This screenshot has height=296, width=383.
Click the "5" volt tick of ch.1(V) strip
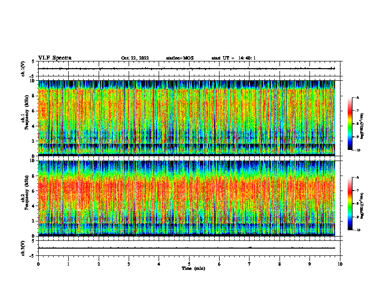[x=33, y=61]
